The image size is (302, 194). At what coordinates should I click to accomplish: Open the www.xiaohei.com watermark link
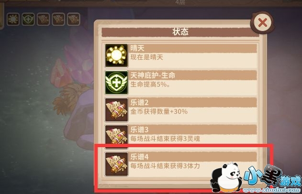[272, 190]
